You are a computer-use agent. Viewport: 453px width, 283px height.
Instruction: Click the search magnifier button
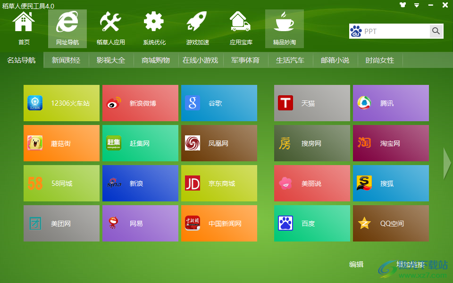(x=436, y=31)
